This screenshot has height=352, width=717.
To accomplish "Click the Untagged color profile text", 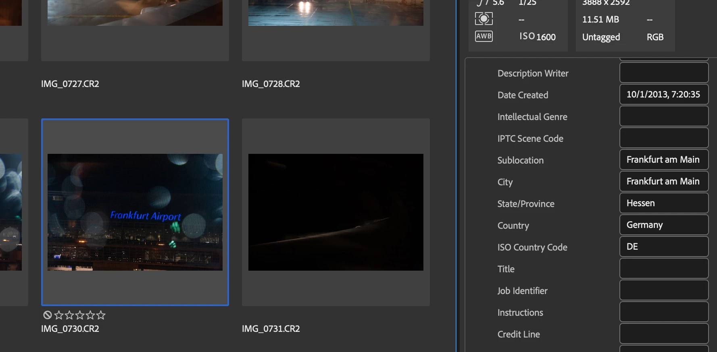I will [x=601, y=37].
